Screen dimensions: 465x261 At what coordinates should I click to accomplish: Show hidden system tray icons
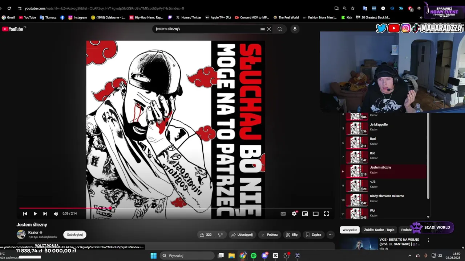point(410,256)
